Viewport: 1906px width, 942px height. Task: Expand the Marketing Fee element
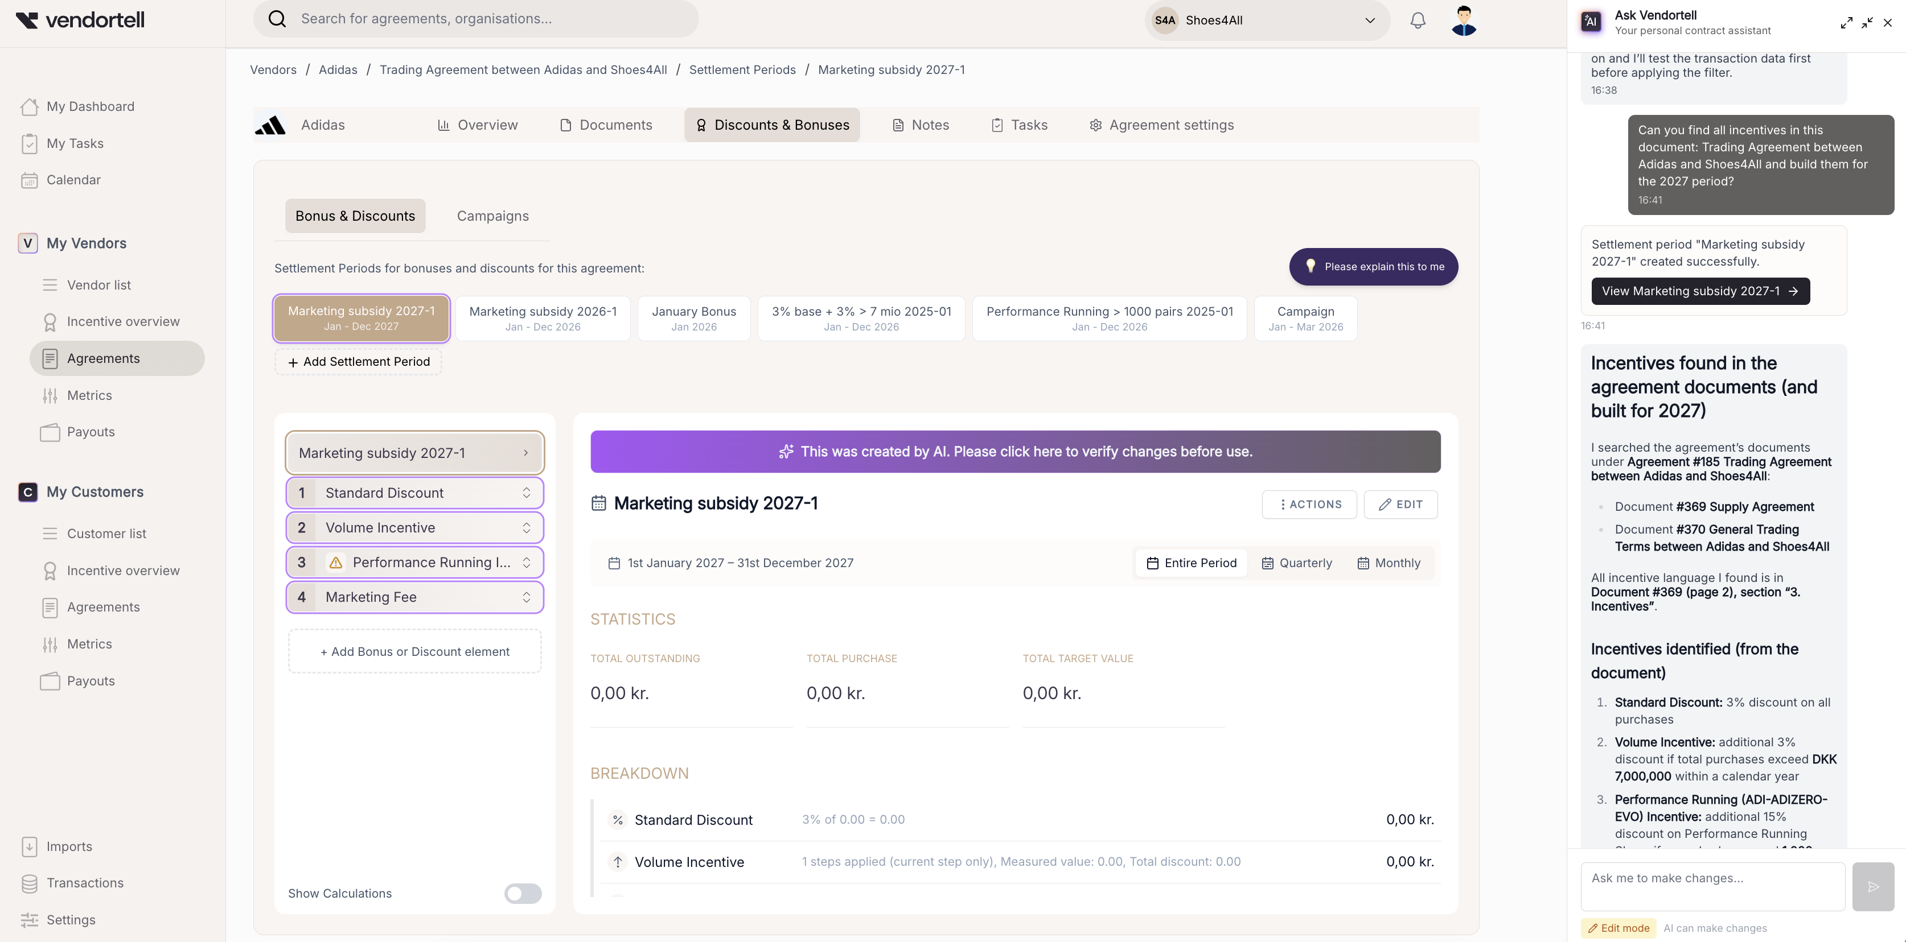point(526,597)
